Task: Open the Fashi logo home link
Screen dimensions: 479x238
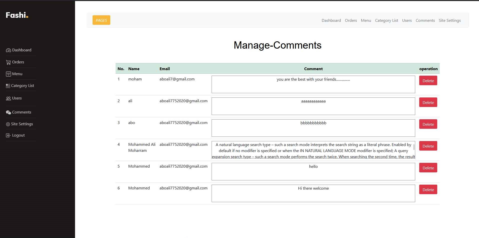Action: pos(17,15)
